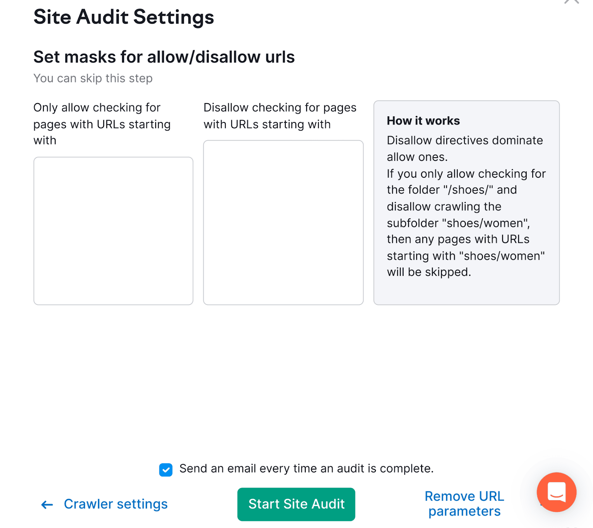Click the 'Disallow directives dominate allow ones' sentence
Screen dimensions: 593x528
click(x=465, y=149)
